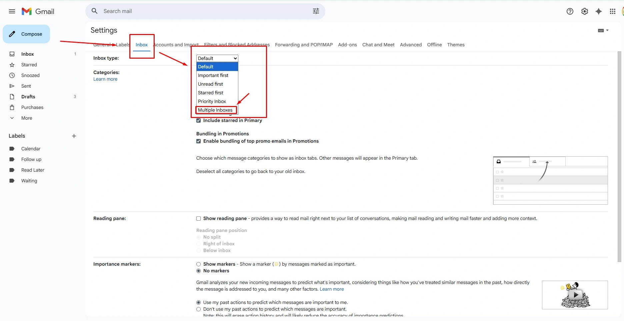Screen dimensions: 624x321
Task: Click the Waiting label tag icon
Action: (x=12, y=181)
